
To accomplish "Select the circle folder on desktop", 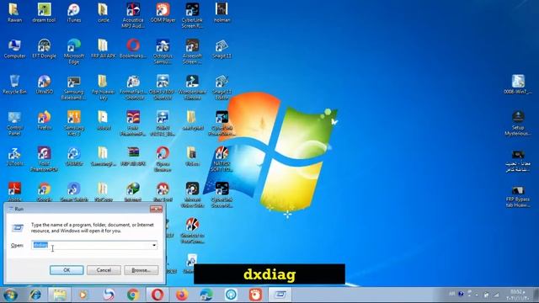I will coord(103,13).
